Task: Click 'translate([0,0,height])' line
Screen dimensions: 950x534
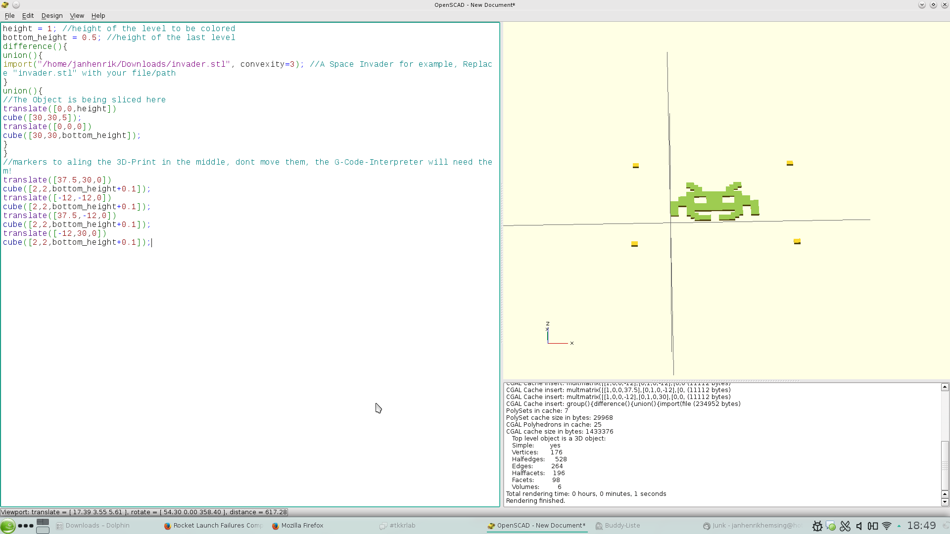Action: click(59, 109)
